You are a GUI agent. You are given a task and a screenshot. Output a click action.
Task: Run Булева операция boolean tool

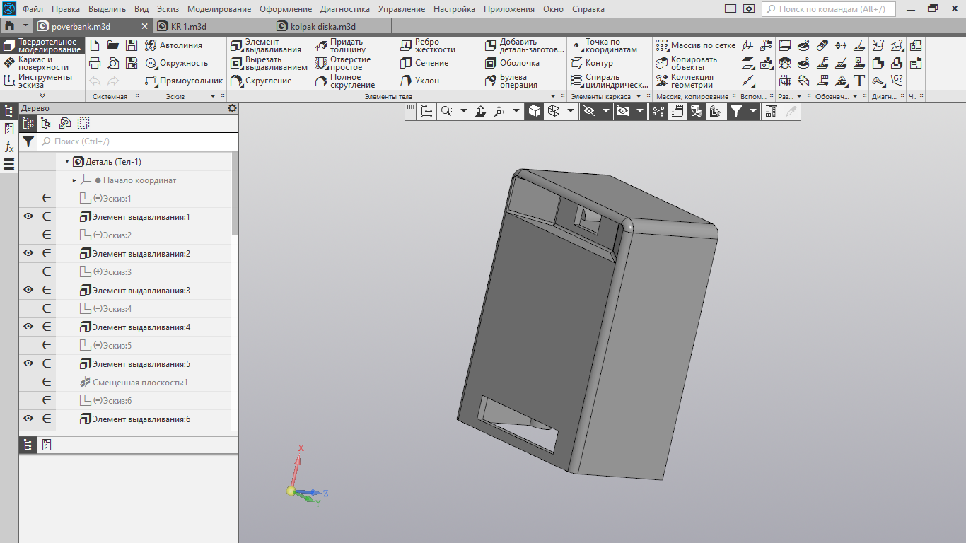(511, 81)
